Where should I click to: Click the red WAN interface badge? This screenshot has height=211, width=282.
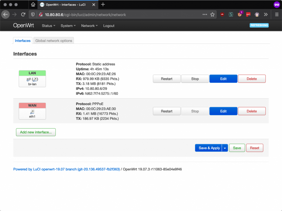coord(32,106)
